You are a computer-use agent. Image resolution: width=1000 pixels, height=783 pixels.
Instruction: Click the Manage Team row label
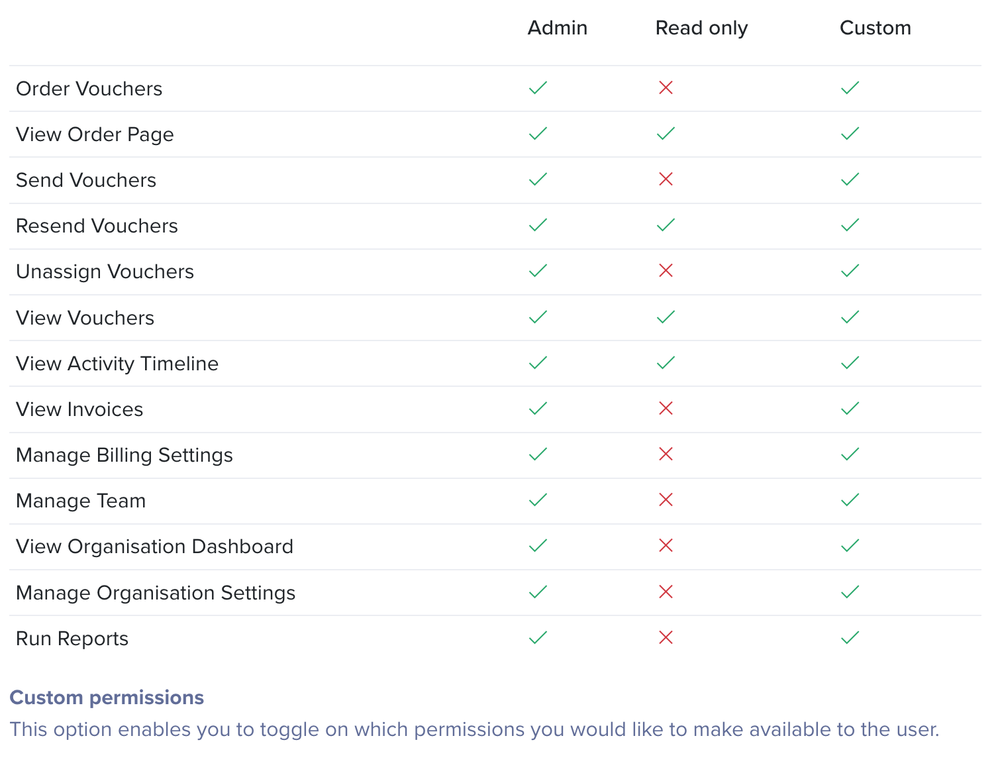[x=81, y=501]
